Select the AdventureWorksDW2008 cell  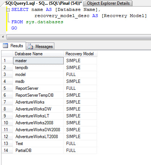point(38,130)
